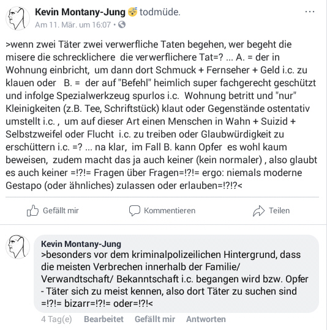Click the comment's '4 Tag(e)' timestamp
This screenshot has height=330, width=327.
[56, 319]
